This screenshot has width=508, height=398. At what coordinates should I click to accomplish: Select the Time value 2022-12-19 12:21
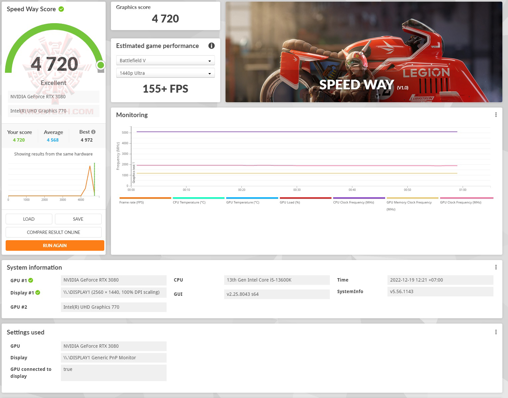tap(440, 280)
